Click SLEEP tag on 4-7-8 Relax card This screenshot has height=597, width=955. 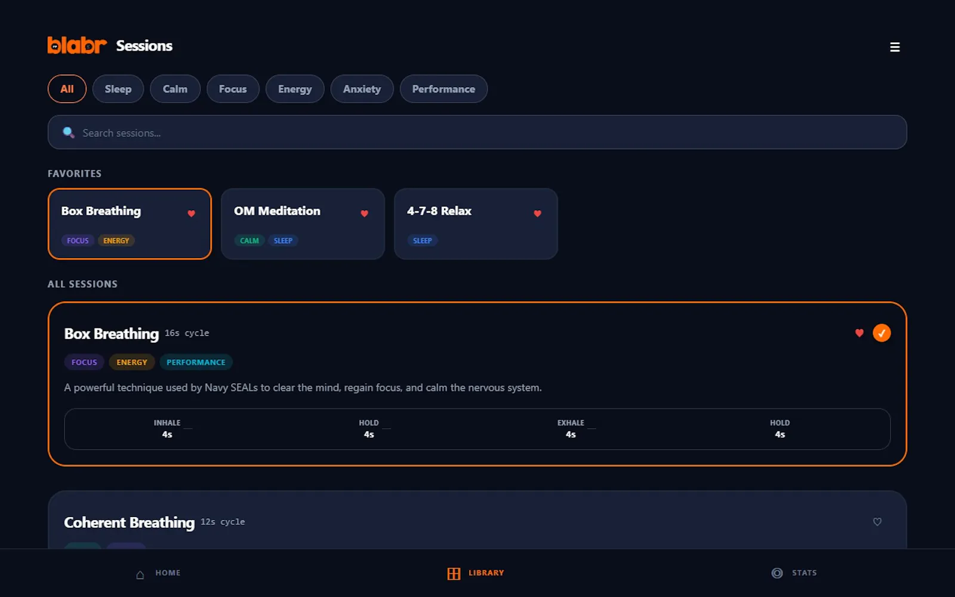(x=422, y=241)
